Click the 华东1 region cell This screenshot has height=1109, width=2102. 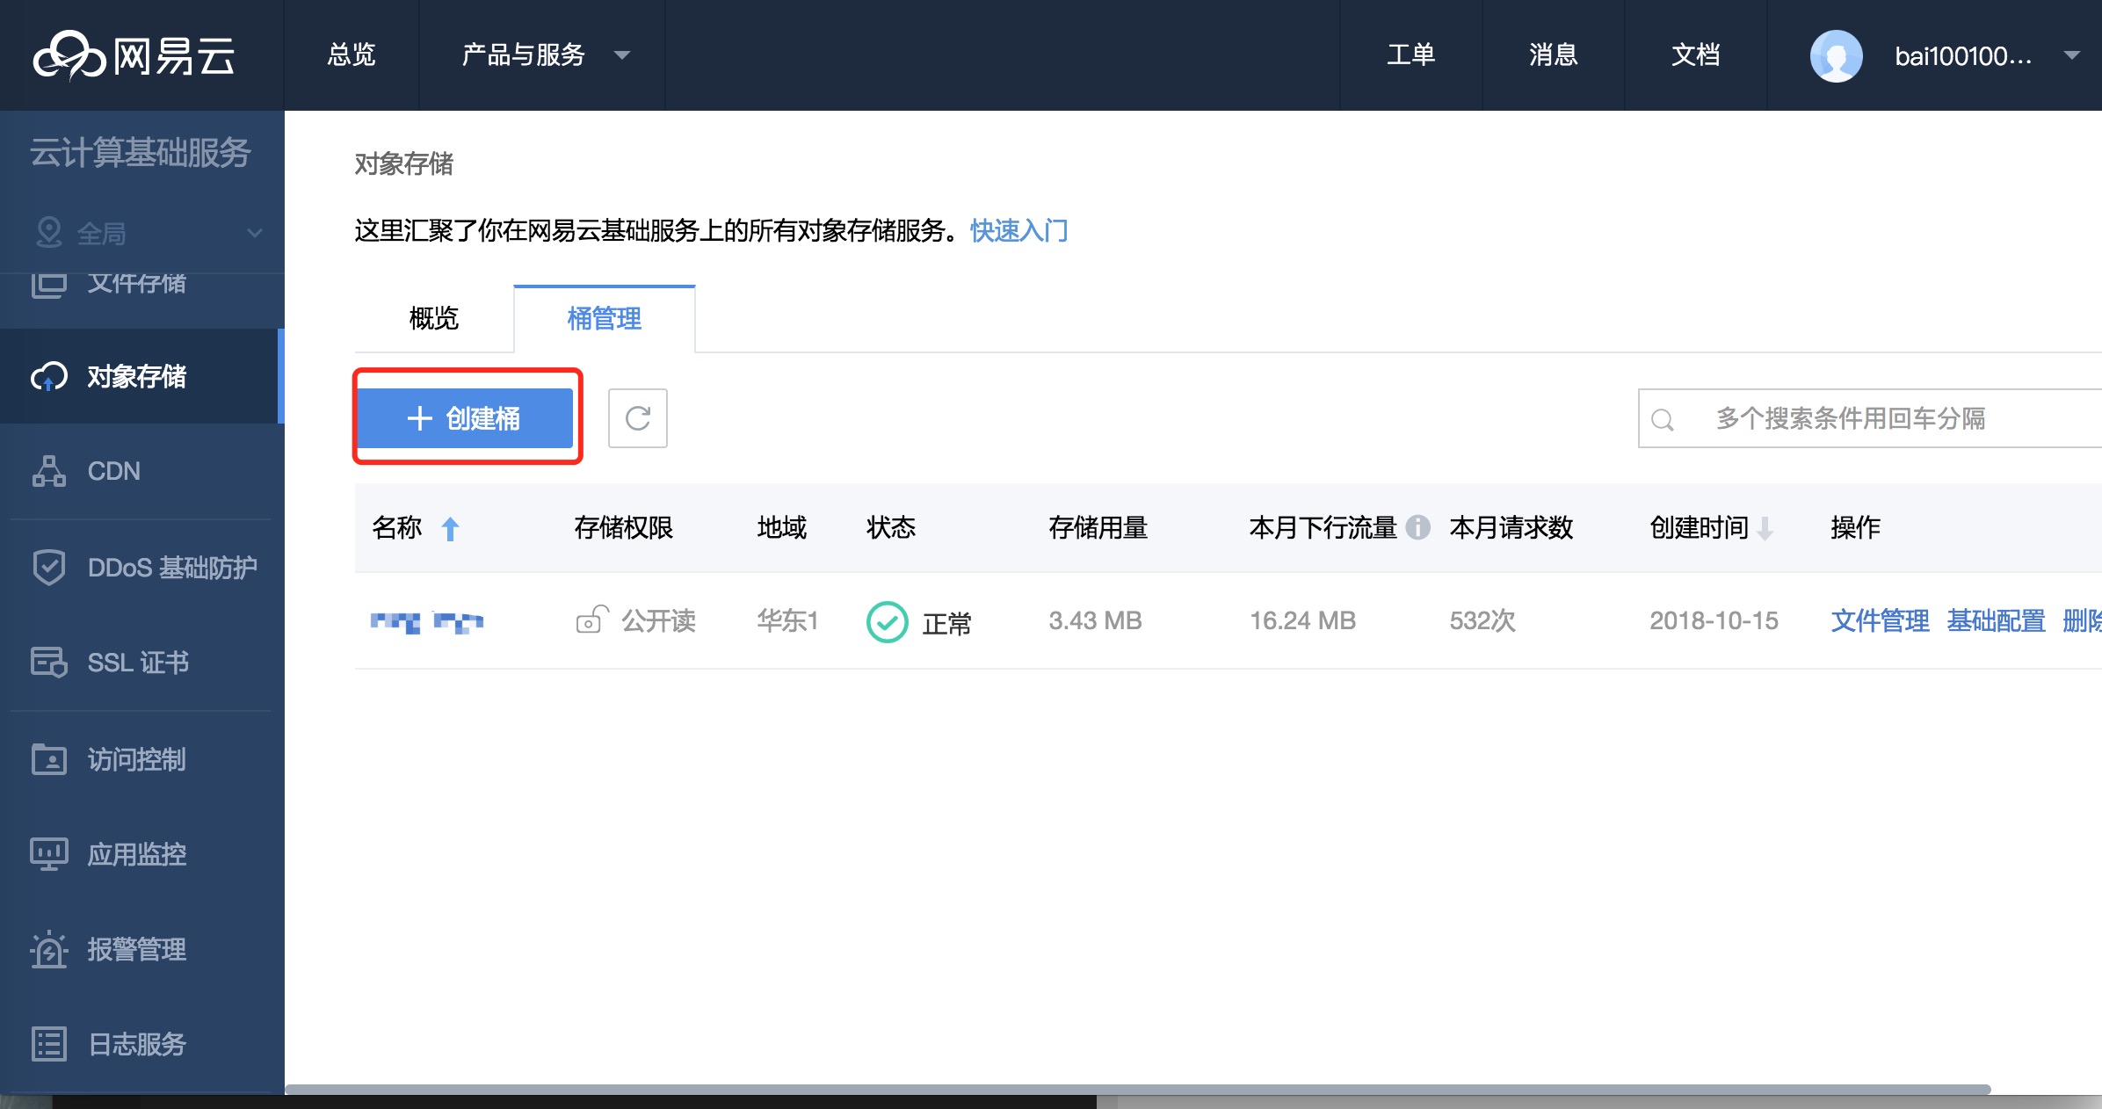[787, 620]
